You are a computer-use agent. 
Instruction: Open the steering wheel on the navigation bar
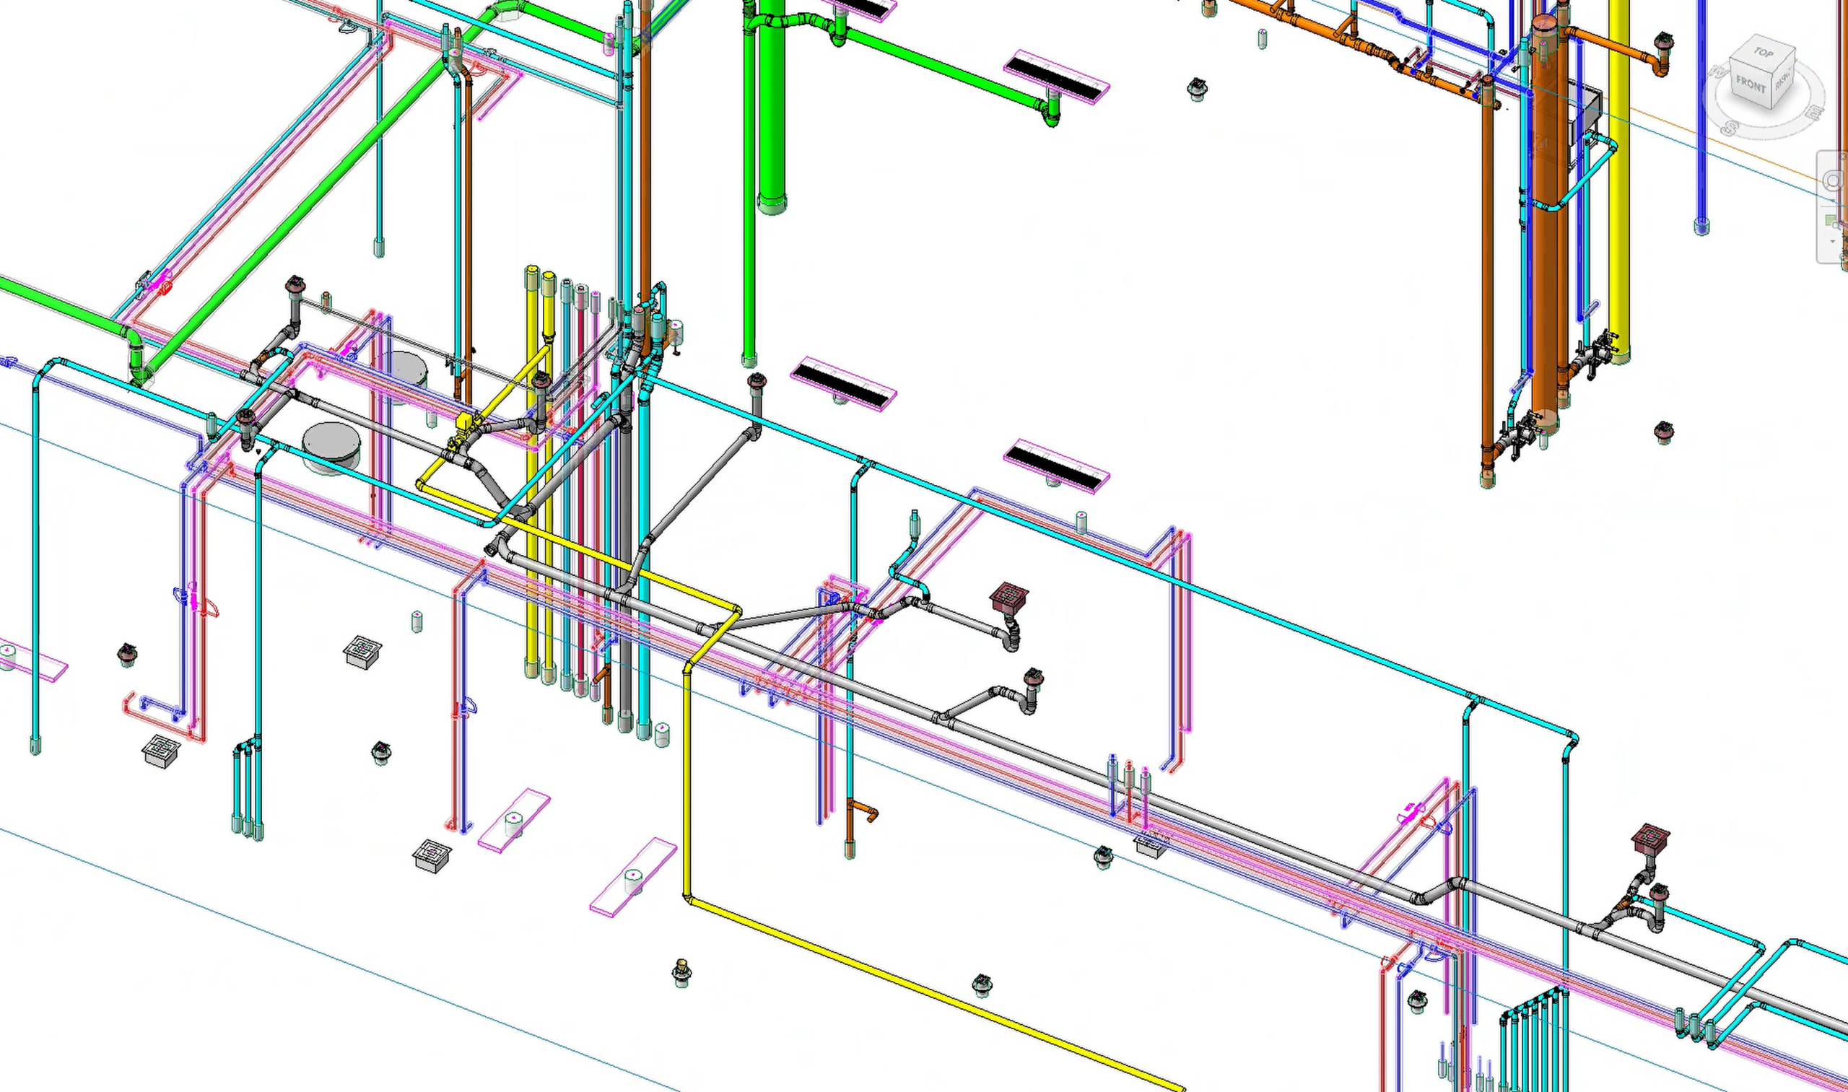1834,180
